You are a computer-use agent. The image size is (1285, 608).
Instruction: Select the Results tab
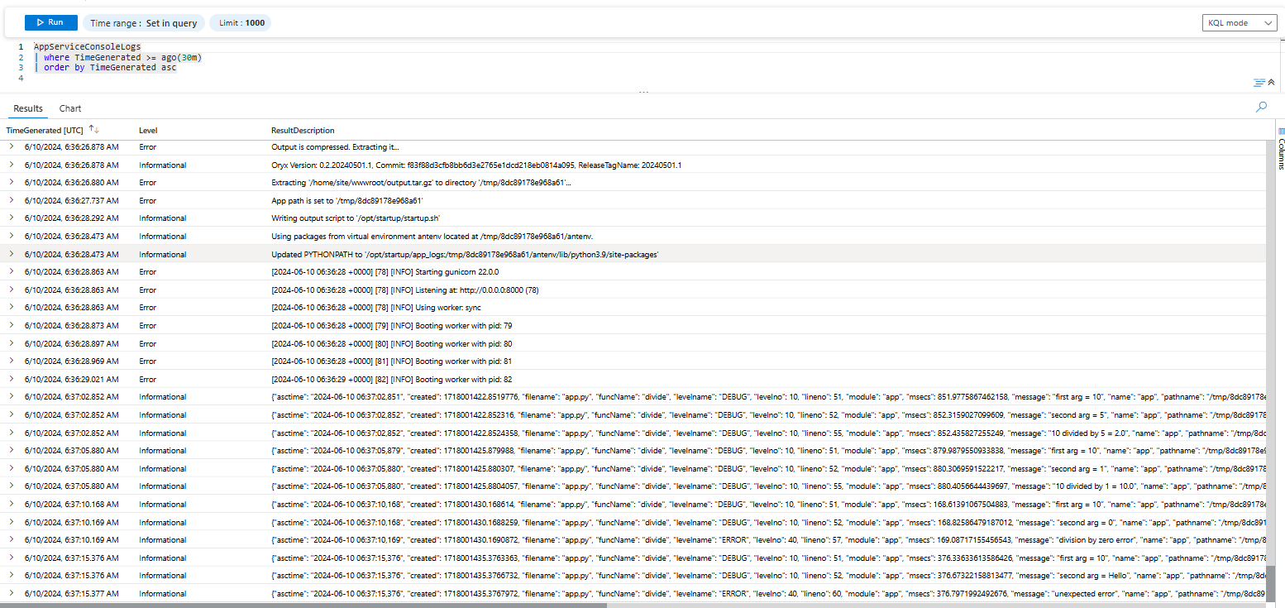[27, 108]
